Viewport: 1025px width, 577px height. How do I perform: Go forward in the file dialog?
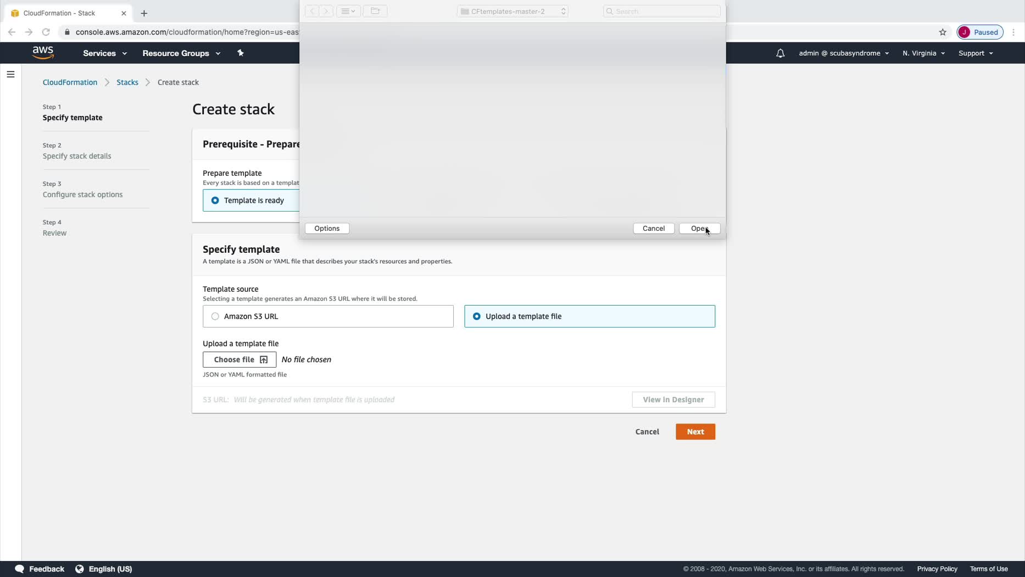pyautogui.click(x=326, y=11)
